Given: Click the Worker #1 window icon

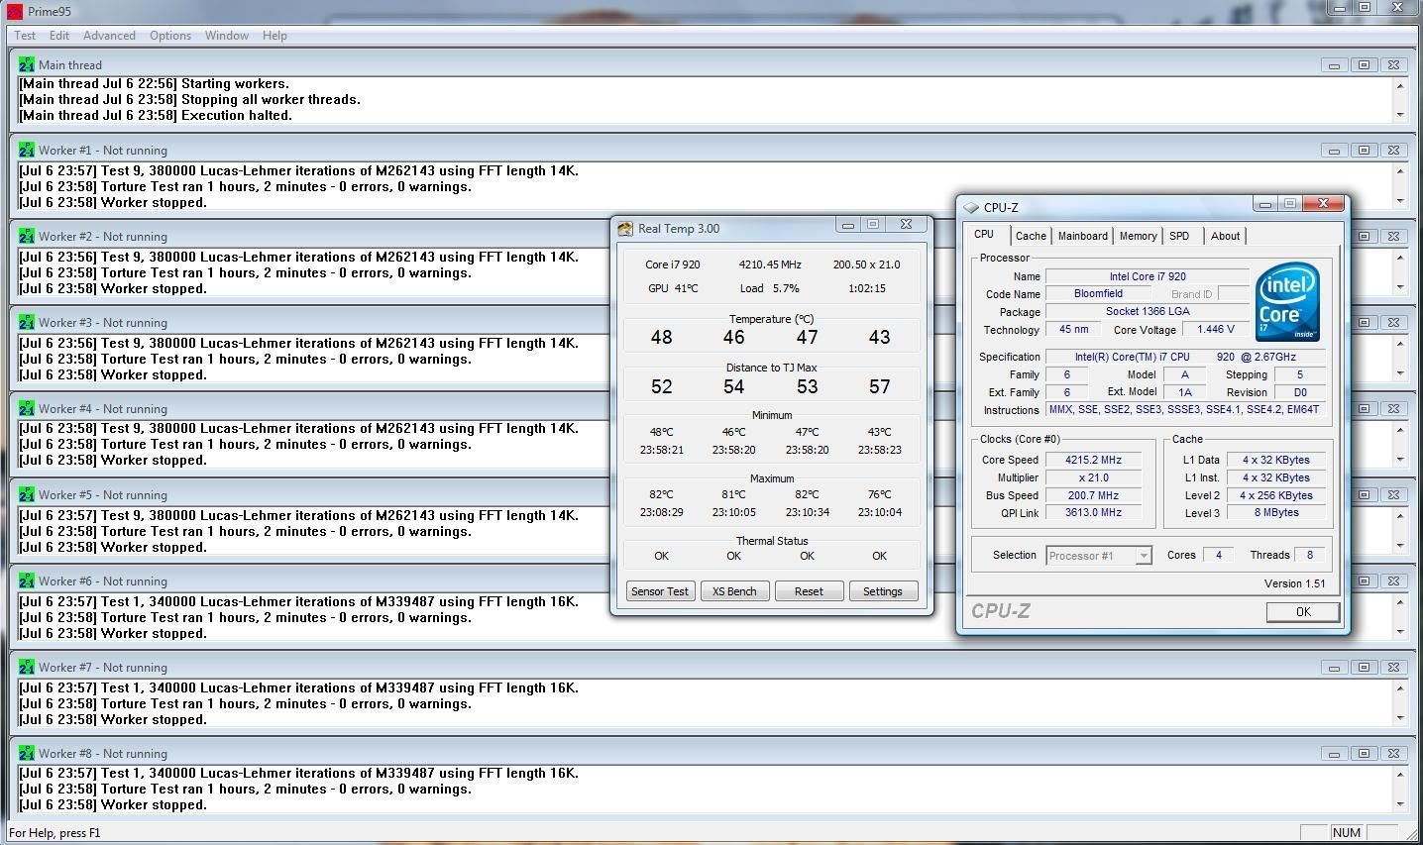Looking at the screenshot, I should click(x=26, y=150).
